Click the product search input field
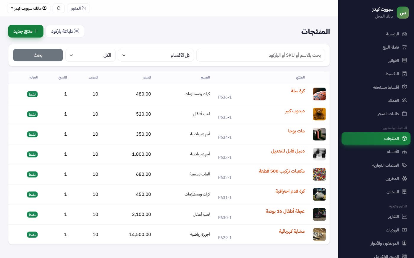Screen dimensions: 414x258 click(261, 55)
